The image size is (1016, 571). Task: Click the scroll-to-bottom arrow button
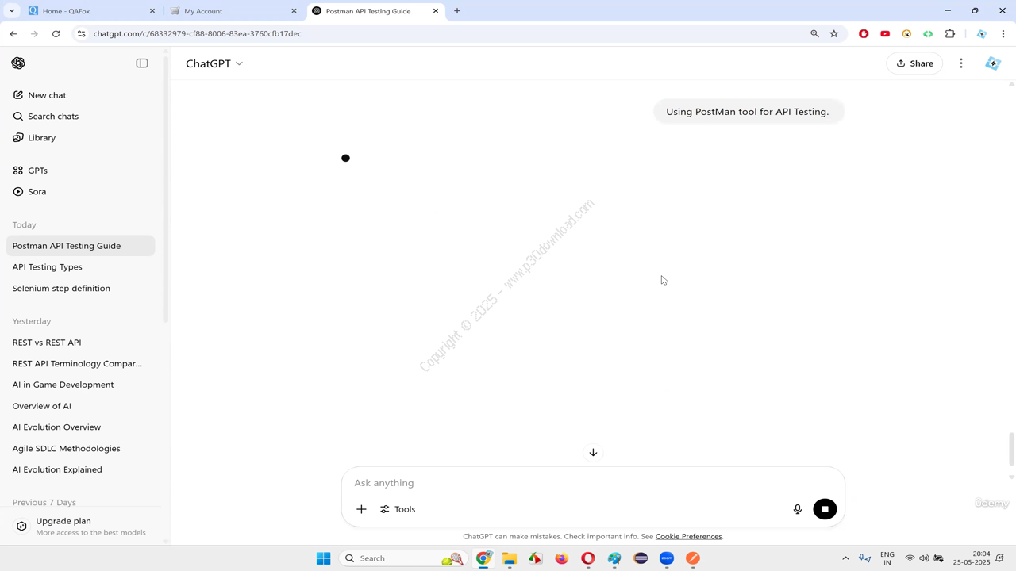[593, 452]
